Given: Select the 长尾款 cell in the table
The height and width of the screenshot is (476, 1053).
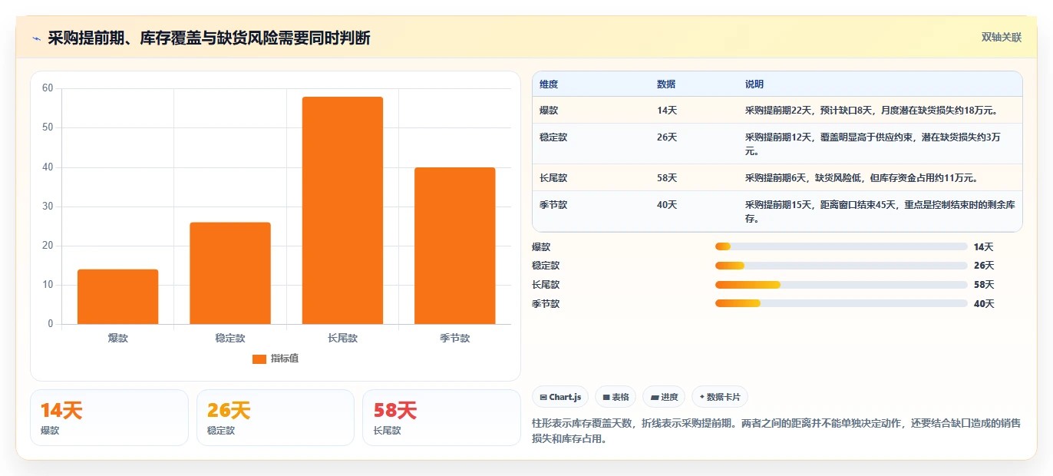Looking at the screenshot, I should pyautogui.click(x=591, y=177).
